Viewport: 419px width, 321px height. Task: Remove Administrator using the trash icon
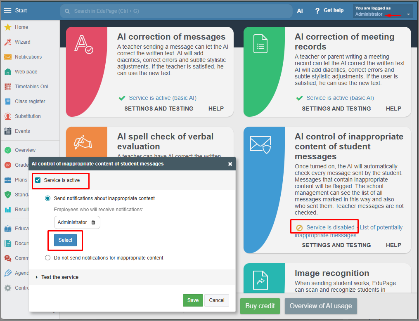coord(93,222)
